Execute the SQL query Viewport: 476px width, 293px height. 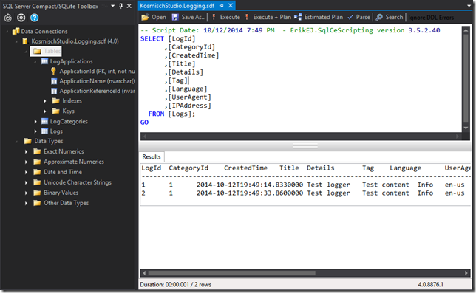point(226,17)
